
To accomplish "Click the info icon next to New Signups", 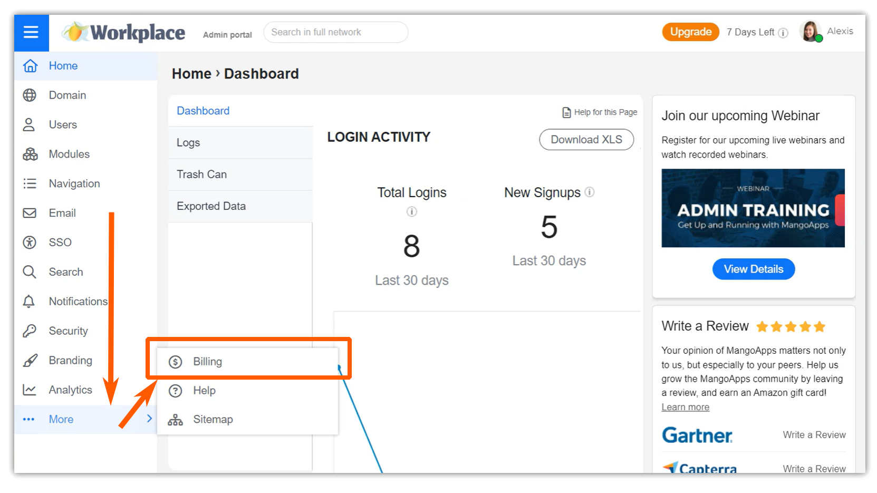I will (590, 192).
